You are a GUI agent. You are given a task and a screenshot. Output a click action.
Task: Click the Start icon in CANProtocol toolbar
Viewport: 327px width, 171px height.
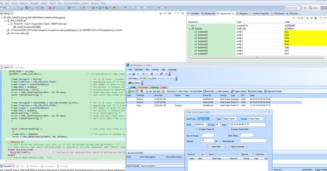click(x=146, y=74)
